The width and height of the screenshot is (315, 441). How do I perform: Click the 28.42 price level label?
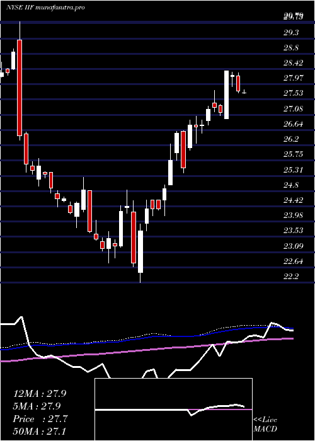(x=294, y=63)
